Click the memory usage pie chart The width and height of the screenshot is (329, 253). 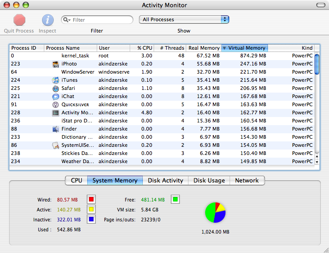click(x=215, y=212)
